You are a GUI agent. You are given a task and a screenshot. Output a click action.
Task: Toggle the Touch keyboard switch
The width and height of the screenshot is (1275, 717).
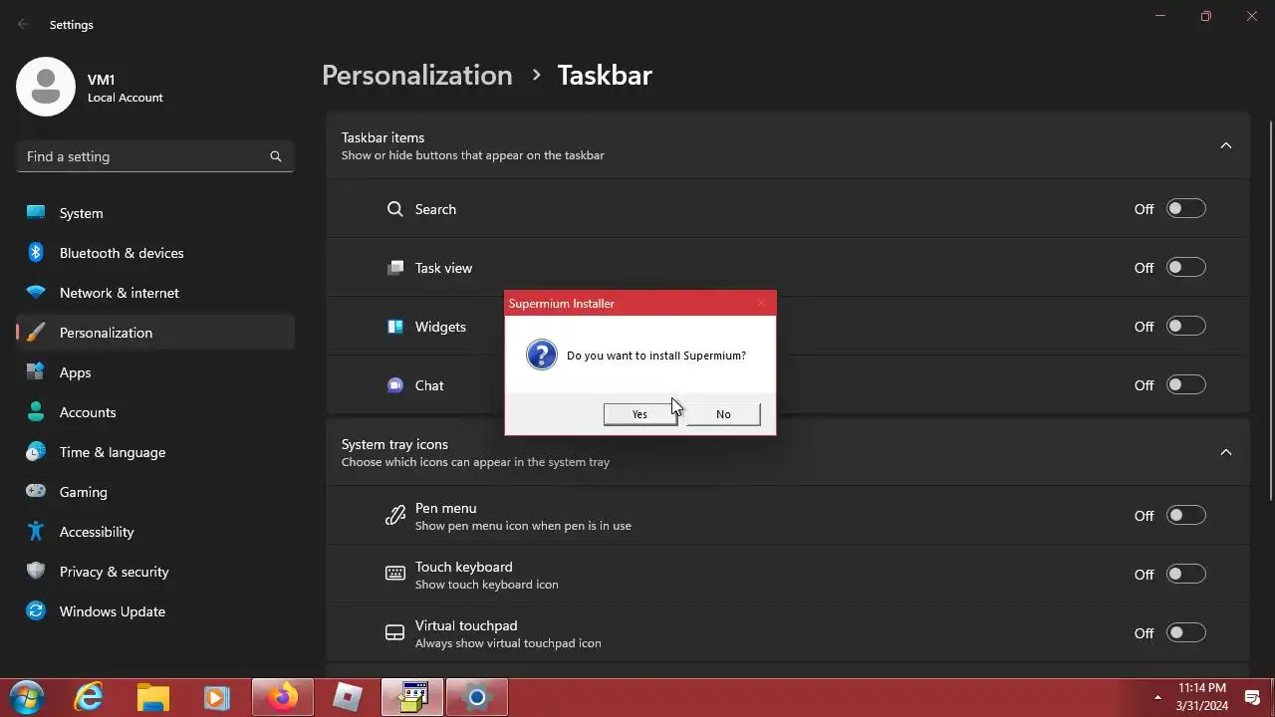[1186, 575]
